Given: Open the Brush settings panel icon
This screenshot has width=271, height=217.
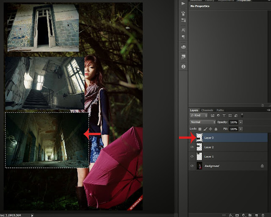Looking at the screenshot, I should 183,20.
